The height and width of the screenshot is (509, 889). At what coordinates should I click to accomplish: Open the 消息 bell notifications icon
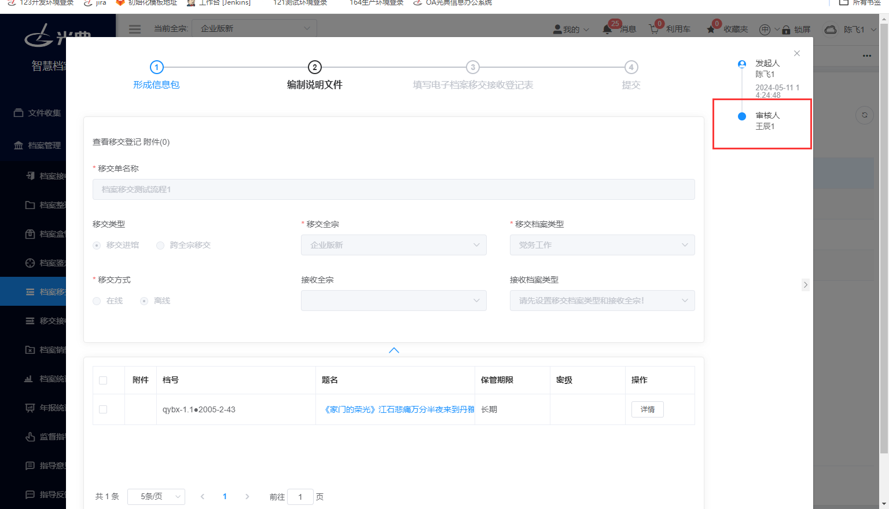click(607, 29)
